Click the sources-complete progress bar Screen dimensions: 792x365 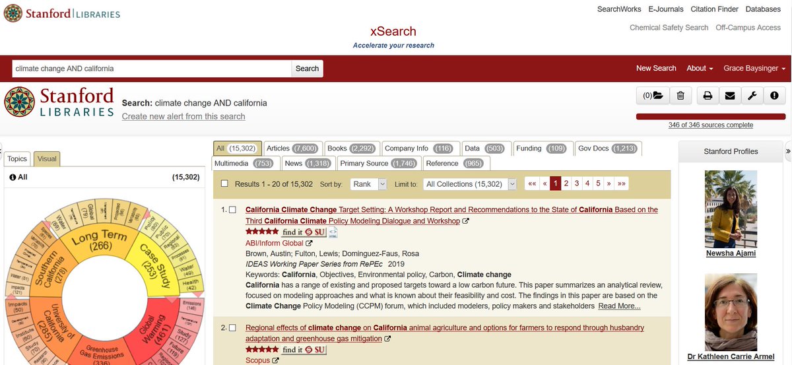coord(710,117)
